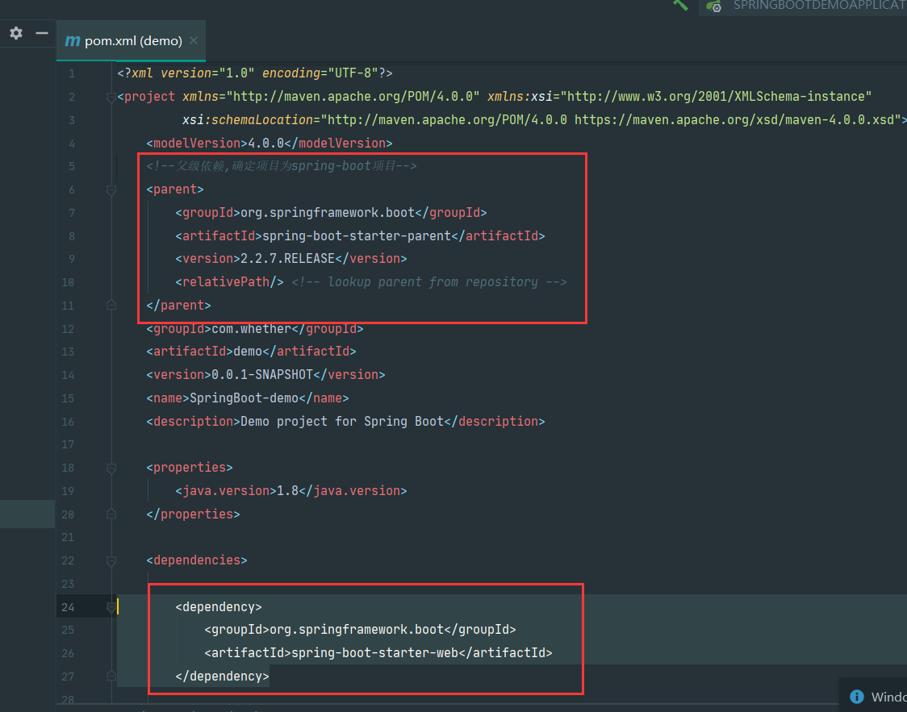The height and width of the screenshot is (712, 907).
Task: Toggle the fold marker at closing dependency tag
Action: [x=111, y=677]
